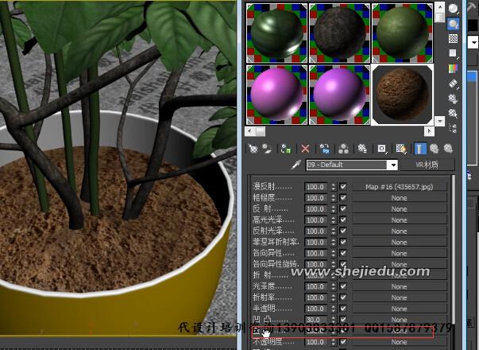The image size is (479, 350).
Task: Click the None button for the roughness map
Action: (399, 198)
